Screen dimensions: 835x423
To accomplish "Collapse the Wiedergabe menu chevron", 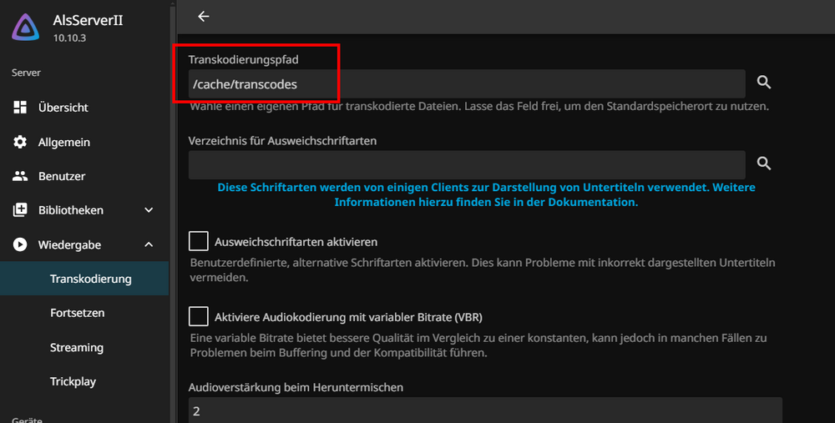I will click(x=149, y=244).
